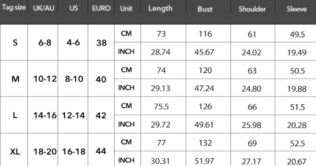
Task: Click the EURO column header
Action: [x=101, y=8]
